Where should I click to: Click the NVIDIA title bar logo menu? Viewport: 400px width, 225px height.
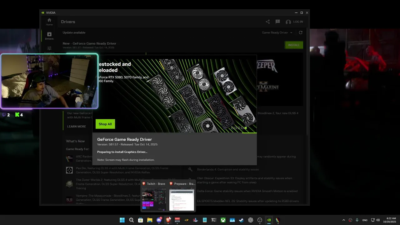pyautogui.click(x=43, y=13)
